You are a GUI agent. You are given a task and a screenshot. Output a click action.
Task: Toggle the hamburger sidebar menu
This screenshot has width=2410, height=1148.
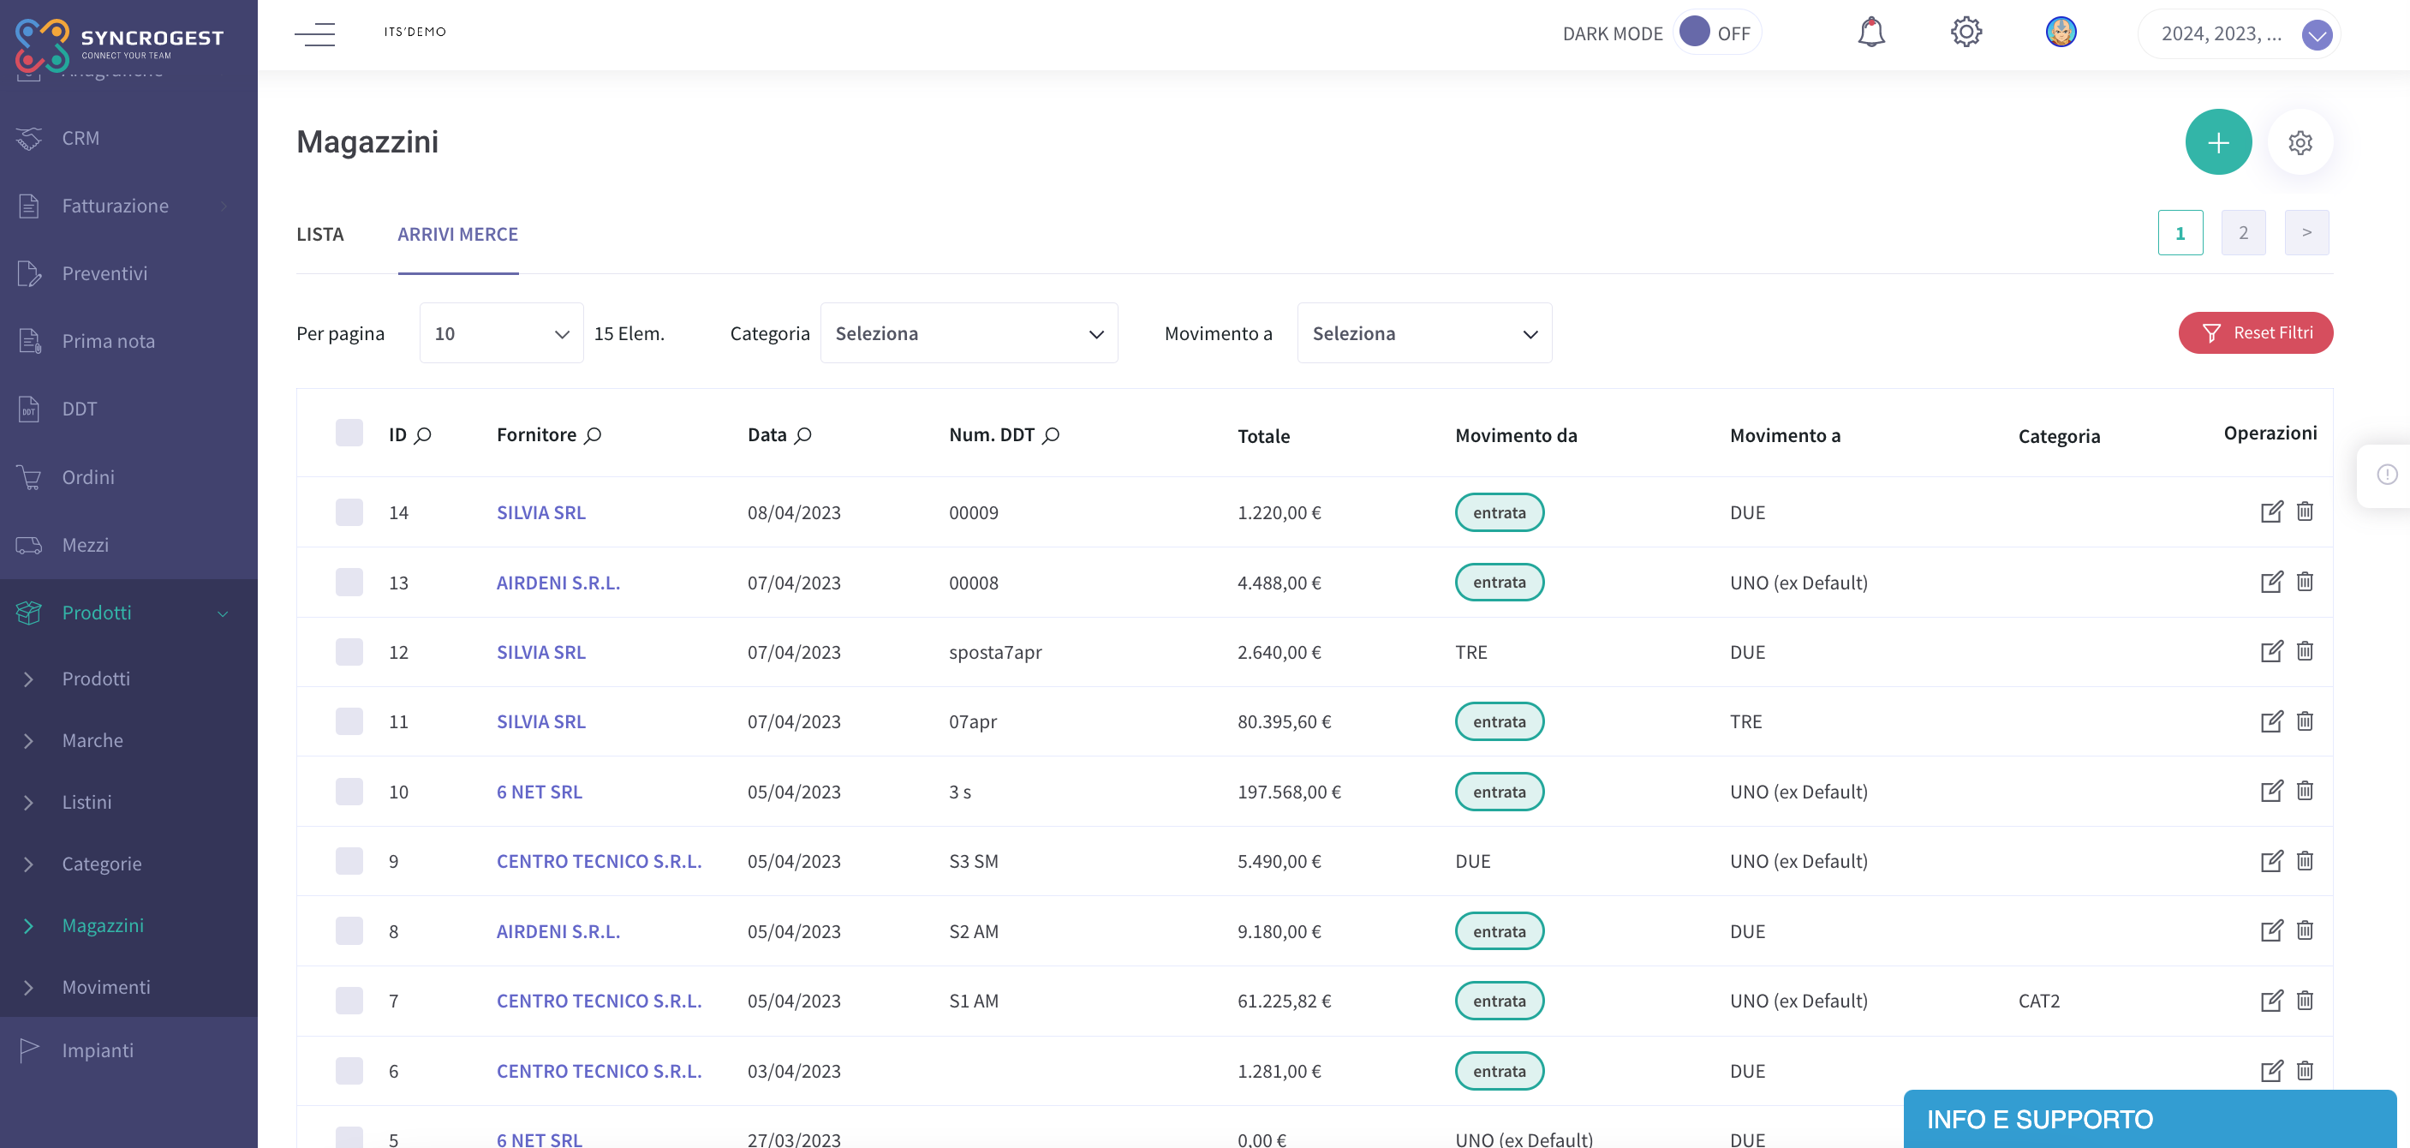pyautogui.click(x=314, y=34)
